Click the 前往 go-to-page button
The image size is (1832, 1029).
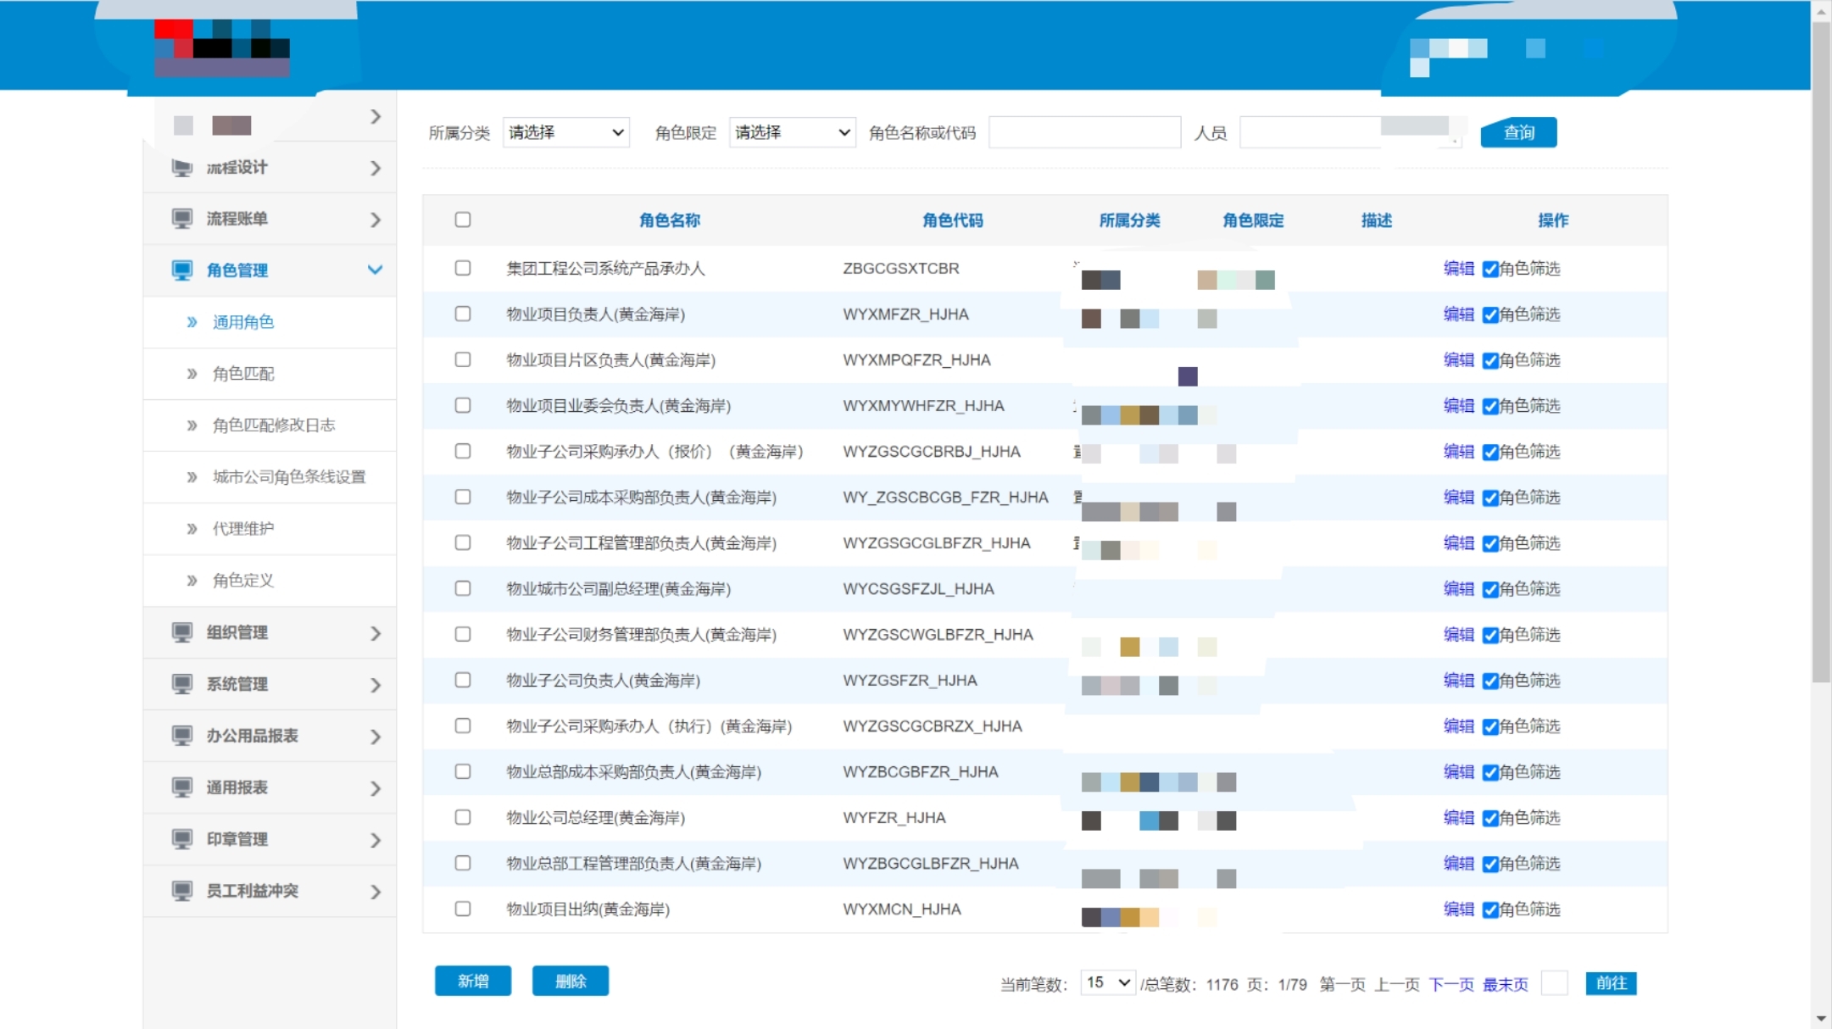pyautogui.click(x=1611, y=983)
